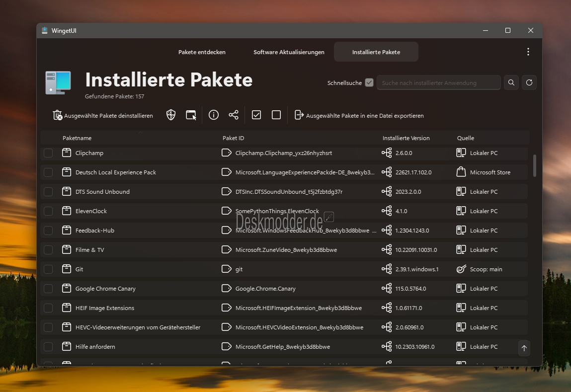Click the Microsoft Store source text

(490, 172)
